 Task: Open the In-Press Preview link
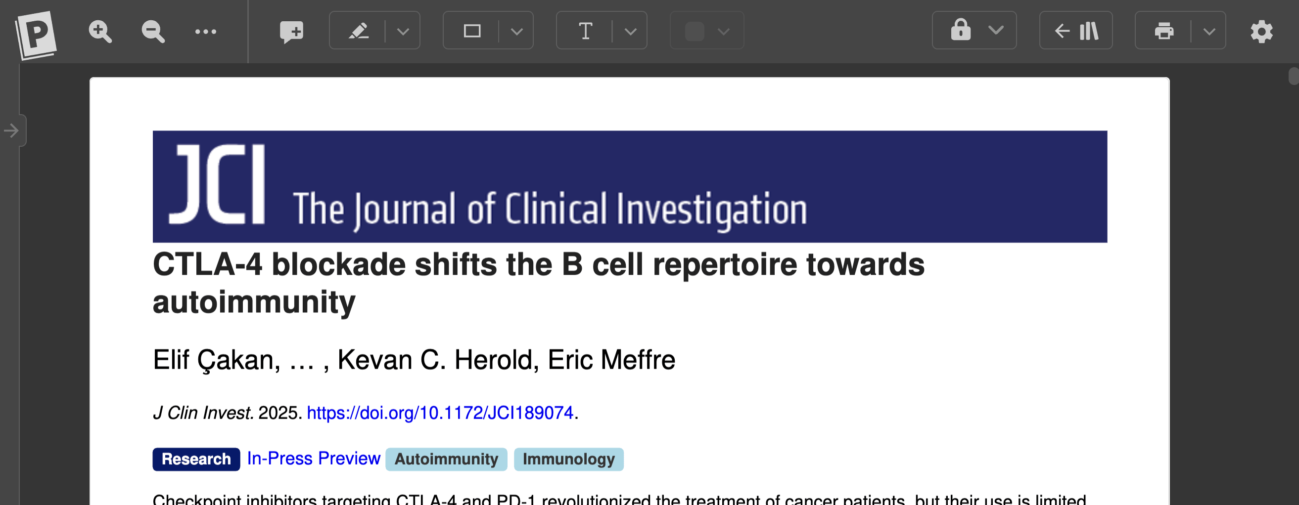click(313, 459)
